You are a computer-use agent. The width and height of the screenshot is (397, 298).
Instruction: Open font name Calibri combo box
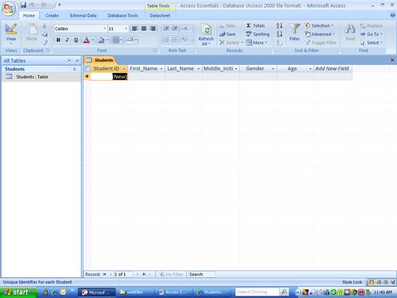click(80, 28)
